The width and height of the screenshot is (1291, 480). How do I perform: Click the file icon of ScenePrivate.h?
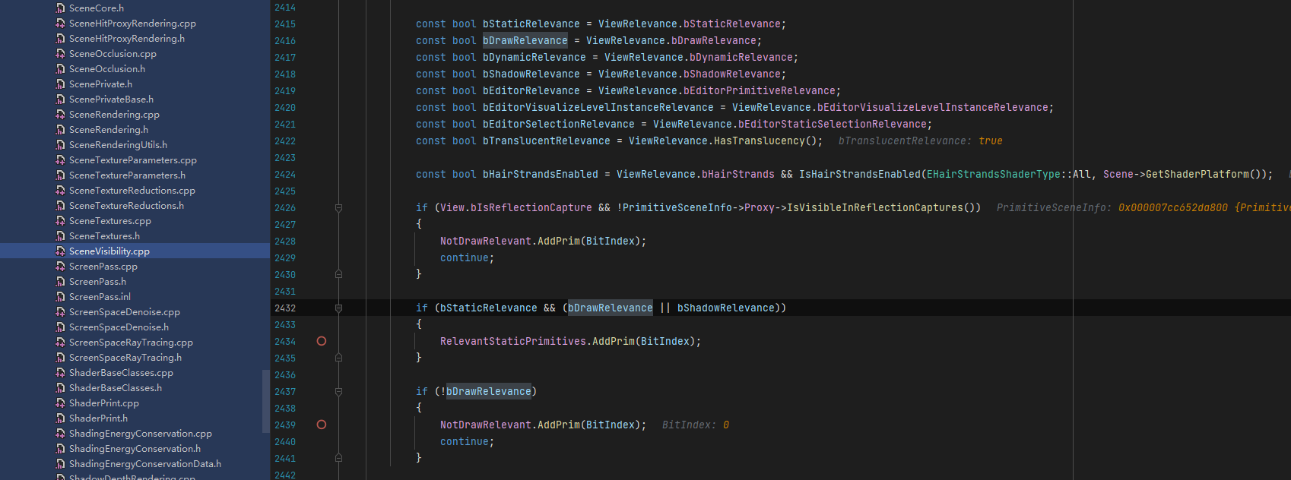click(60, 84)
